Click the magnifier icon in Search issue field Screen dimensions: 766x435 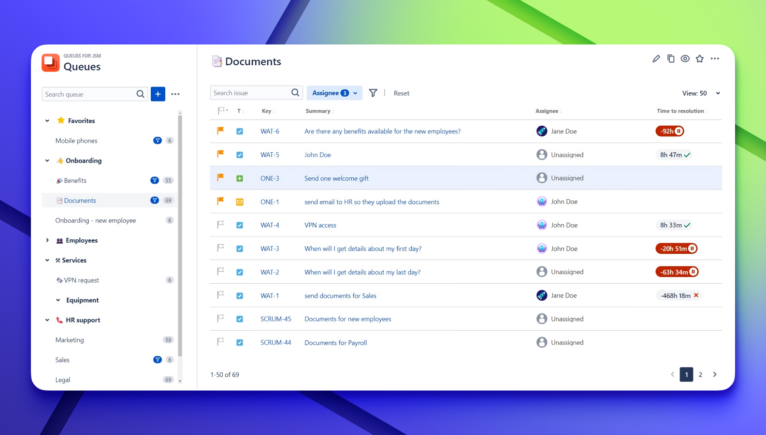[295, 93]
